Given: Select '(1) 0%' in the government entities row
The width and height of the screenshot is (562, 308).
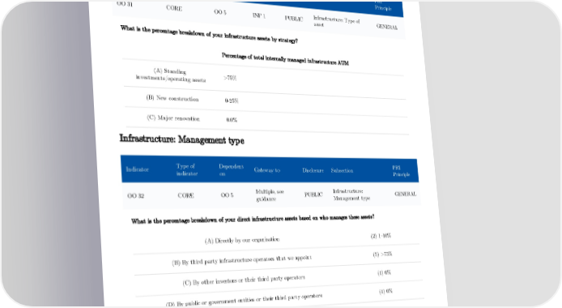Looking at the screenshot, I should pyautogui.click(x=385, y=291).
